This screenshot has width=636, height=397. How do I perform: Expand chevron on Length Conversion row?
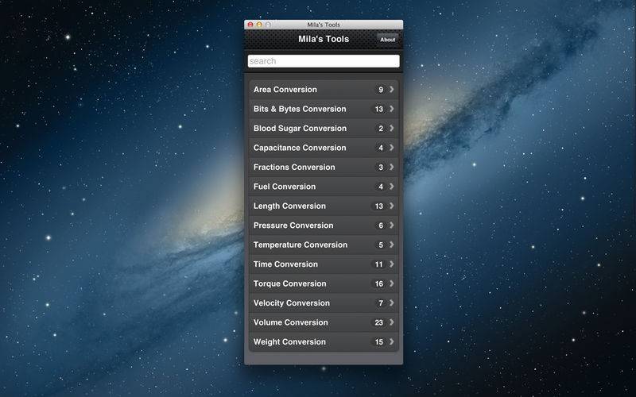coord(392,206)
